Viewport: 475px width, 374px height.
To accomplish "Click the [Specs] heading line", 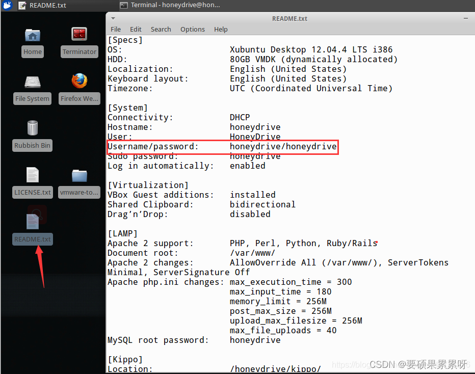I will [x=125, y=40].
